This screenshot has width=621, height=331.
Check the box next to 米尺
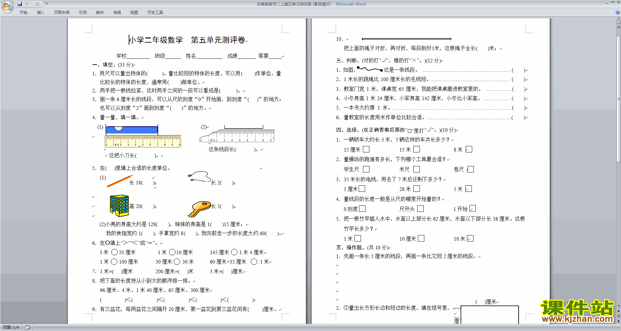coord(417,169)
